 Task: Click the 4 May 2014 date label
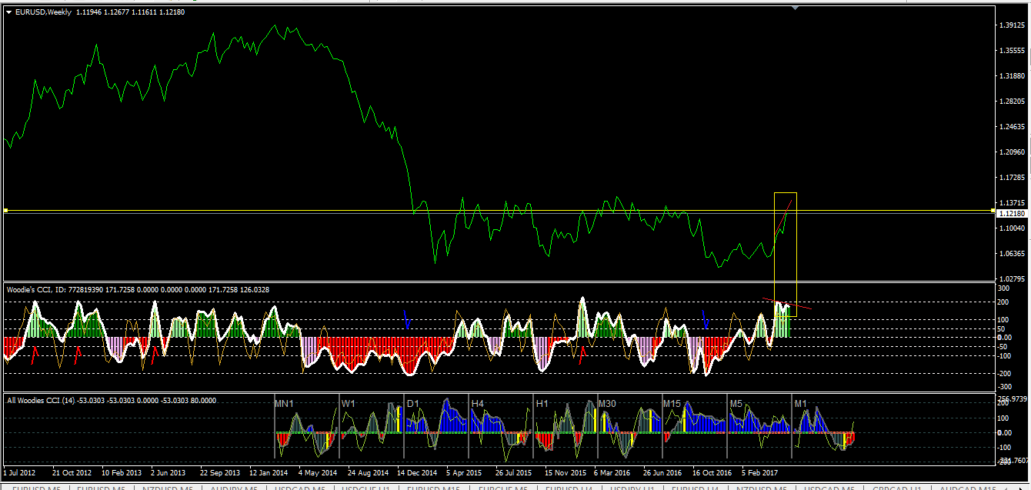pyautogui.click(x=318, y=472)
